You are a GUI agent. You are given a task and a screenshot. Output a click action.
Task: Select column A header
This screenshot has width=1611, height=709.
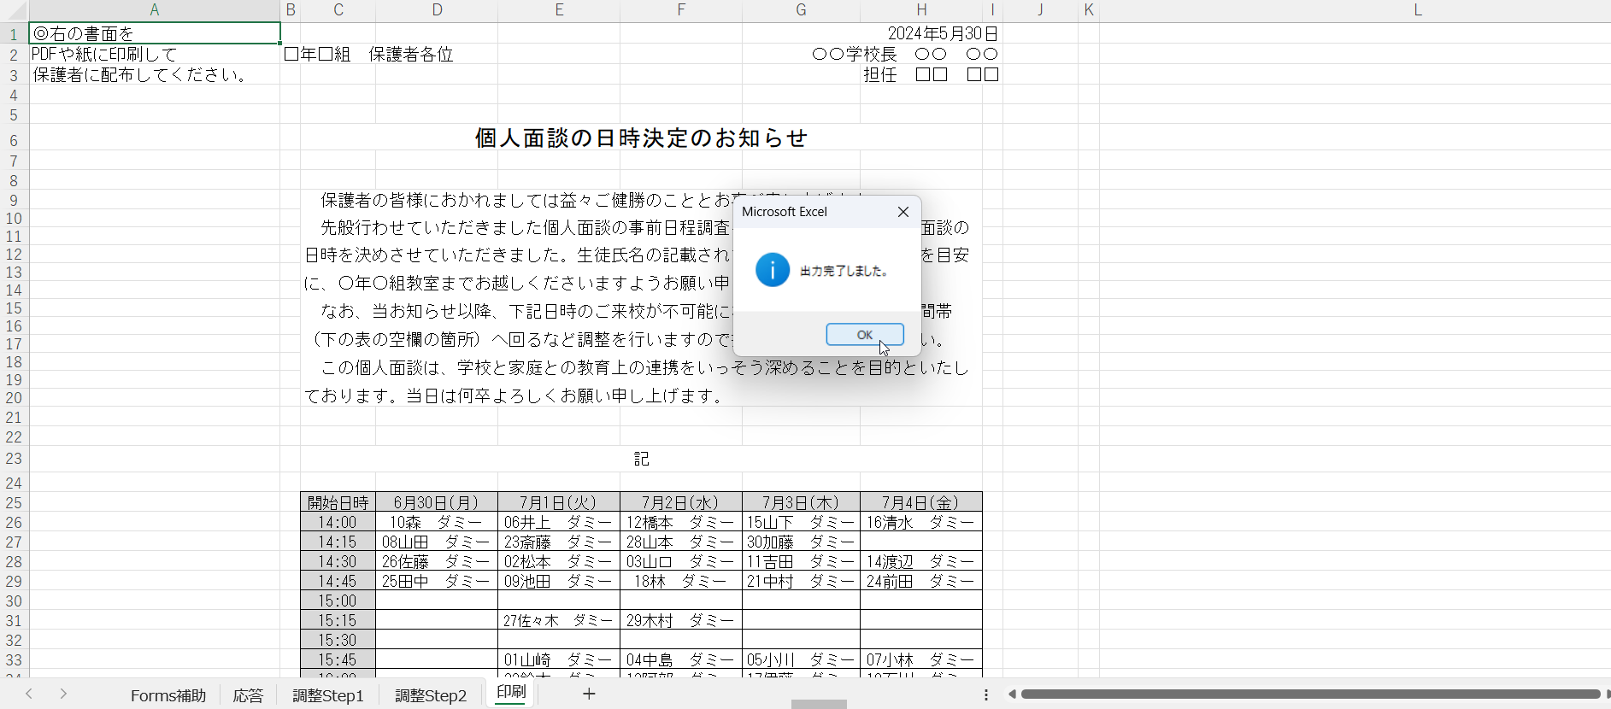[x=154, y=10]
